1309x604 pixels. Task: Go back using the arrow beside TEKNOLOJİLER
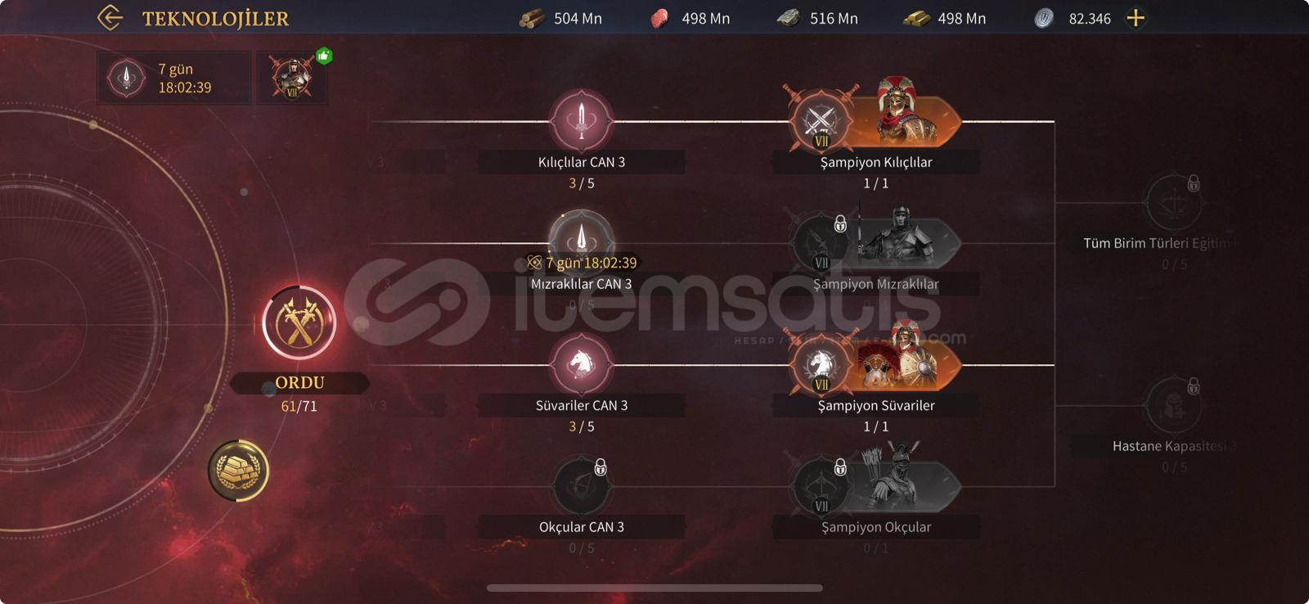[110, 17]
